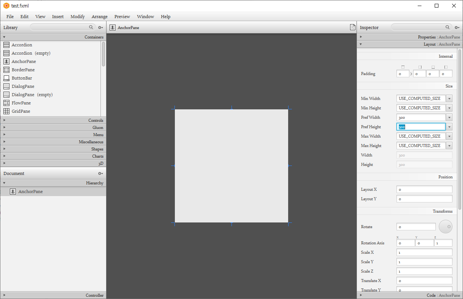Click the GridPane icon
This screenshot has width=463, height=299.
(6, 111)
